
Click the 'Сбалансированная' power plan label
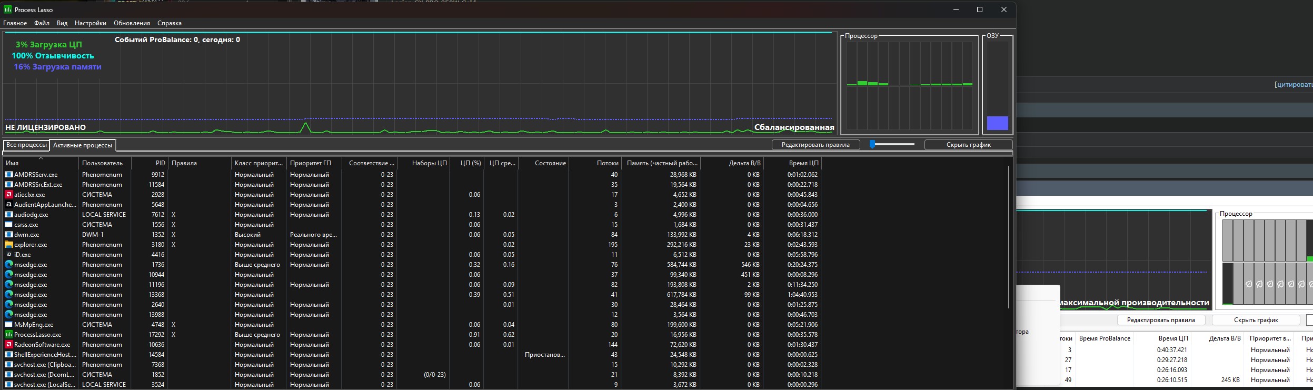pyautogui.click(x=794, y=127)
